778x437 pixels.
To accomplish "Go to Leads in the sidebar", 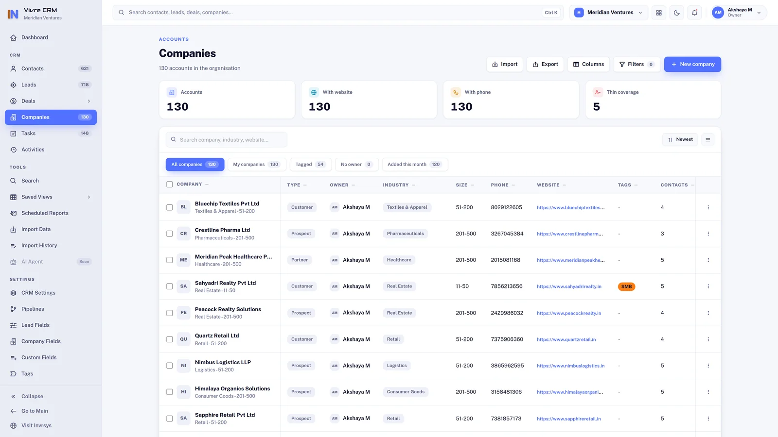I will pos(51,84).
